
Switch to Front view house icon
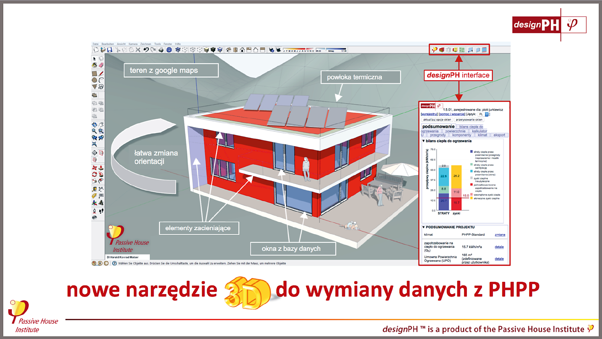(x=242, y=50)
